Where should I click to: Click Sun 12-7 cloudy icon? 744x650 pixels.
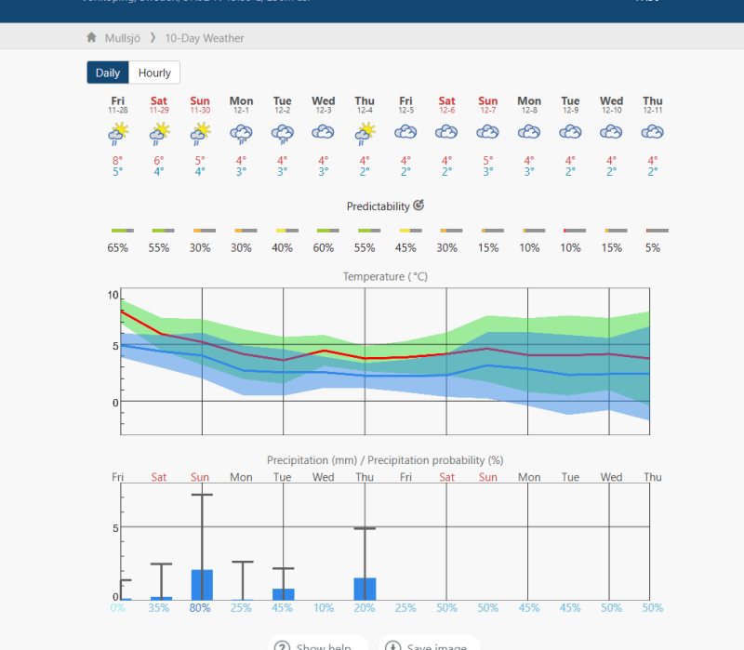(x=487, y=132)
